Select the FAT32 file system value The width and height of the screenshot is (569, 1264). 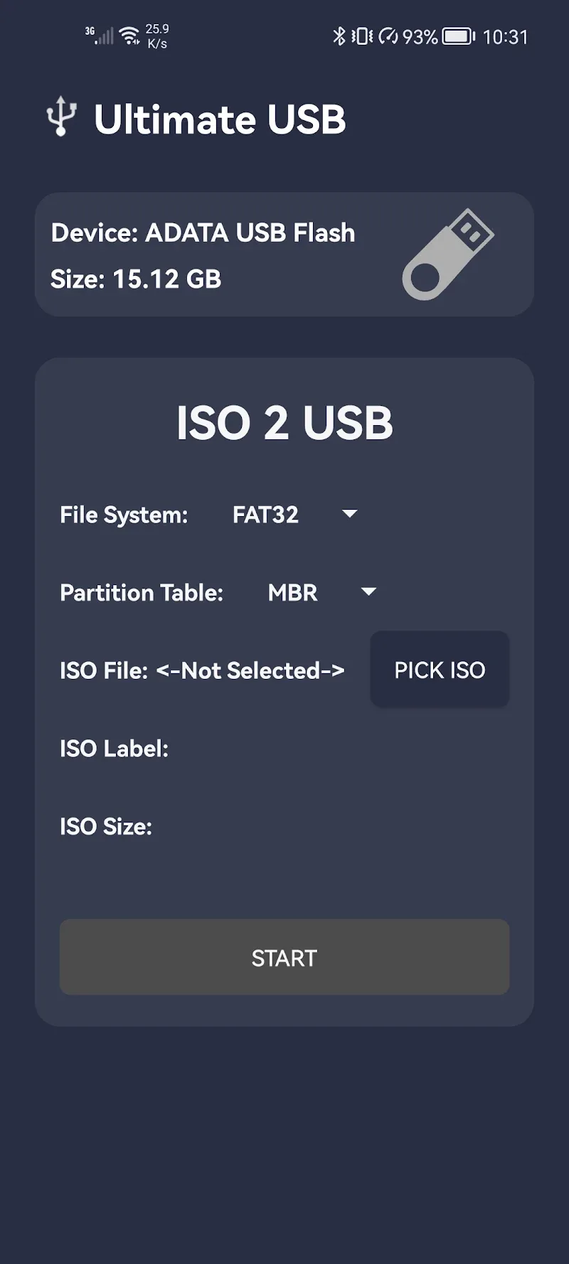pyautogui.click(x=265, y=515)
